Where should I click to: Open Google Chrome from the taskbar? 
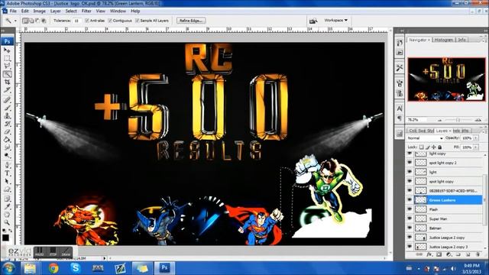tap(53, 268)
